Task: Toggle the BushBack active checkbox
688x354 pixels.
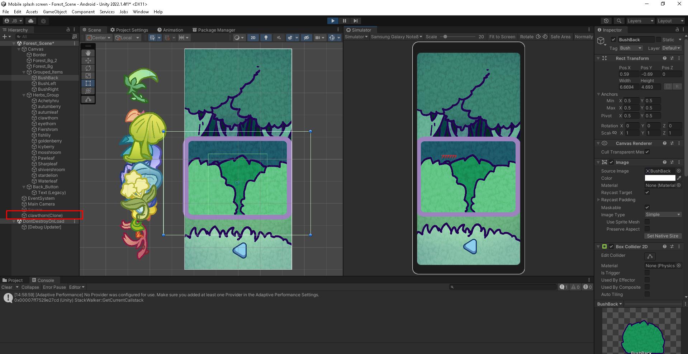Action: click(x=613, y=39)
